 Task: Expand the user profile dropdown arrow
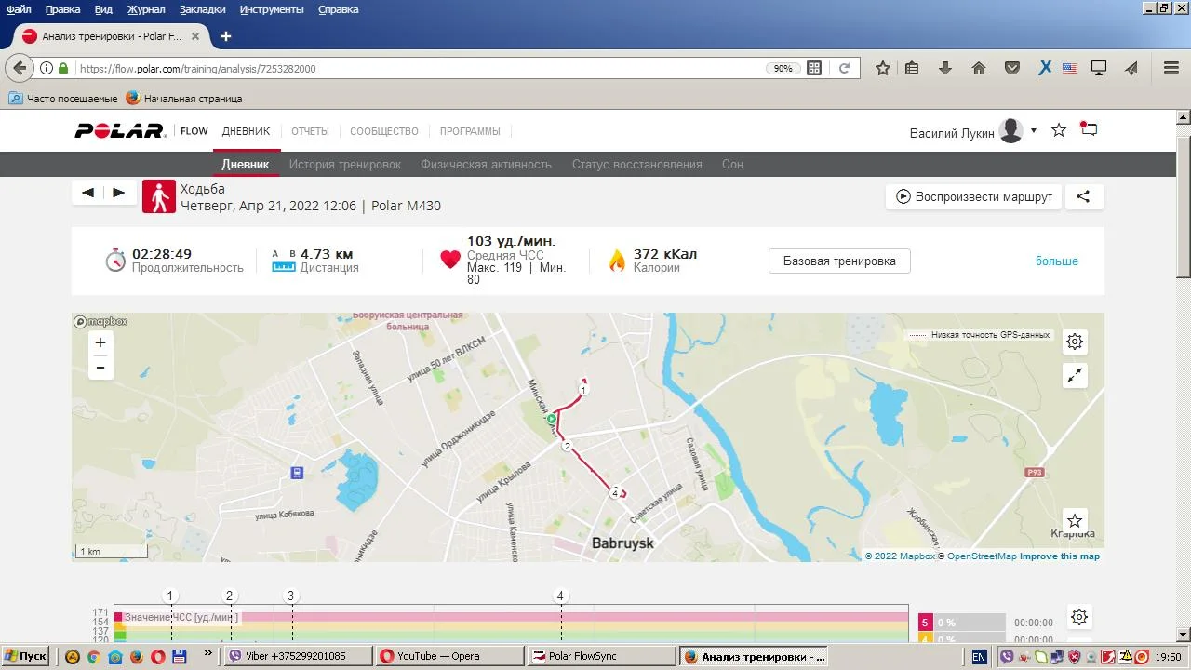tap(1033, 130)
